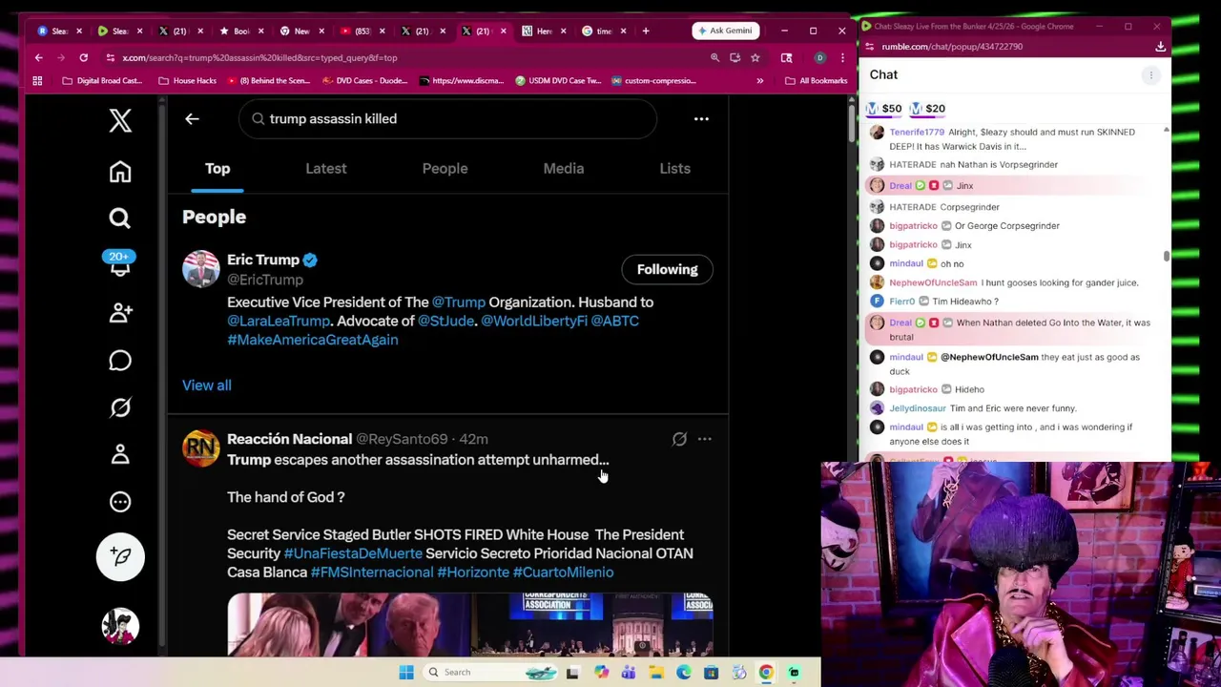This screenshot has width=1221, height=687.
Task: Click the Rumble chat scrollbar
Action: (1166, 256)
